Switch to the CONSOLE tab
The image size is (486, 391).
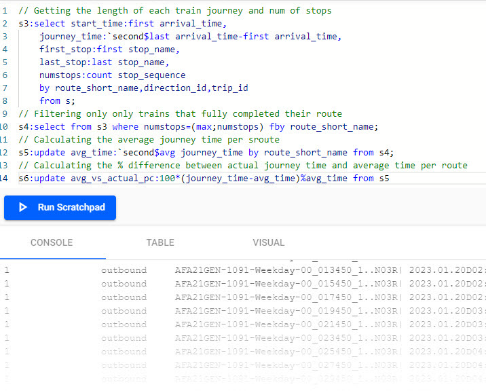(52, 242)
